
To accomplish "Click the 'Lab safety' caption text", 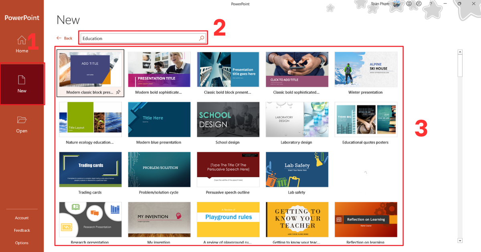I will [297, 192].
